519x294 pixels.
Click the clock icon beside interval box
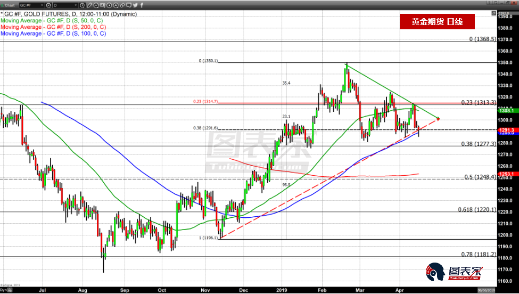tap(82, 5)
